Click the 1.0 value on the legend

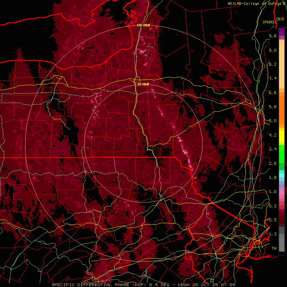click(x=273, y=192)
